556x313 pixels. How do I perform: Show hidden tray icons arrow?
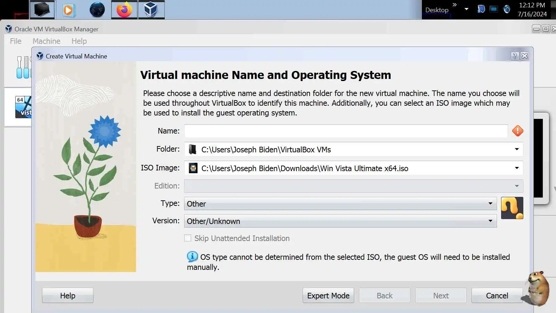[x=466, y=9]
